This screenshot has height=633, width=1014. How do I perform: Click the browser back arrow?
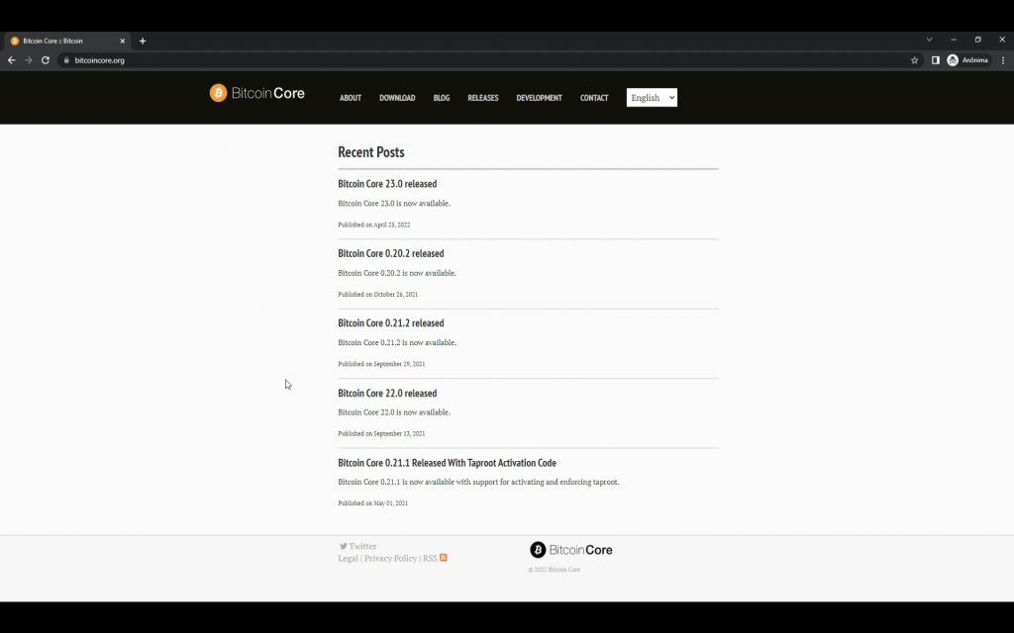pos(12,60)
